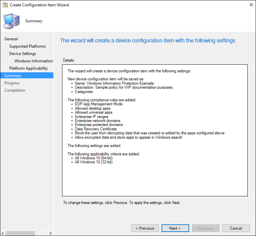Select the Progress step in sidebar
Viewport: 256px width, 236px height.
click(x=12, y=83)
